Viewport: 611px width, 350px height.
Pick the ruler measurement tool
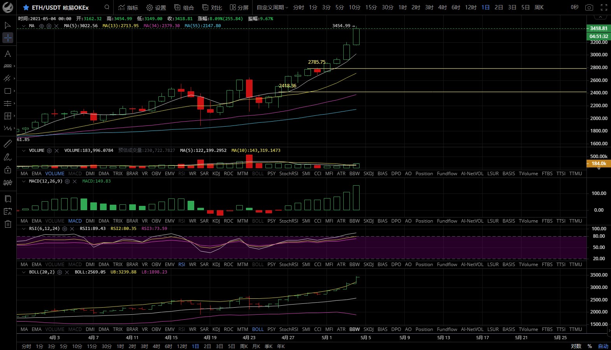[8, 144]
